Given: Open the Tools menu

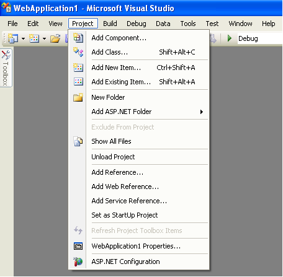Looking at the screenshot, I should (x=188, y=24).
